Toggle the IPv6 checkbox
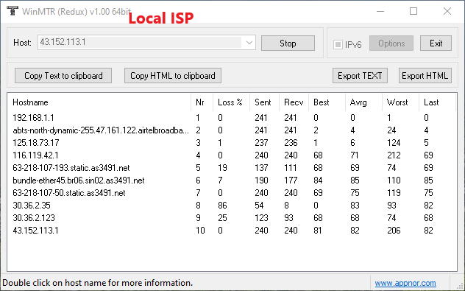This screenshot has width=465, height=291. click(338, 44)
